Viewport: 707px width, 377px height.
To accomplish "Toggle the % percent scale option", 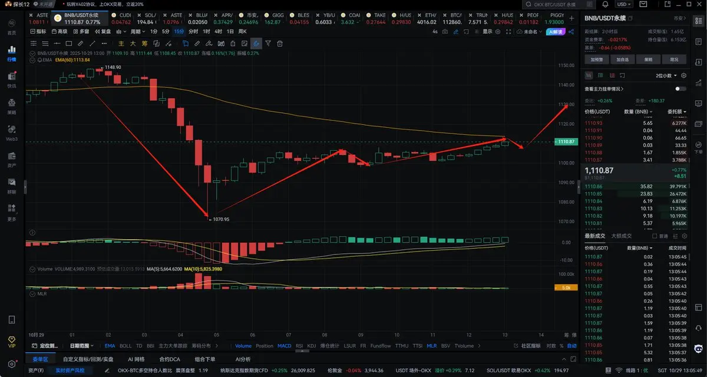I will tap(561, 346).
